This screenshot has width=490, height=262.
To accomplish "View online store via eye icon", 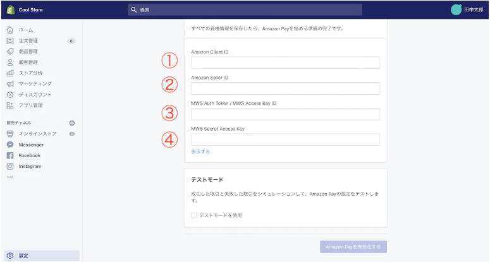I will [x=72, y=134].
